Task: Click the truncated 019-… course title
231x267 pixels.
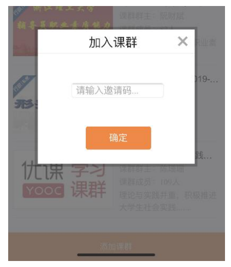Action: 206,79
